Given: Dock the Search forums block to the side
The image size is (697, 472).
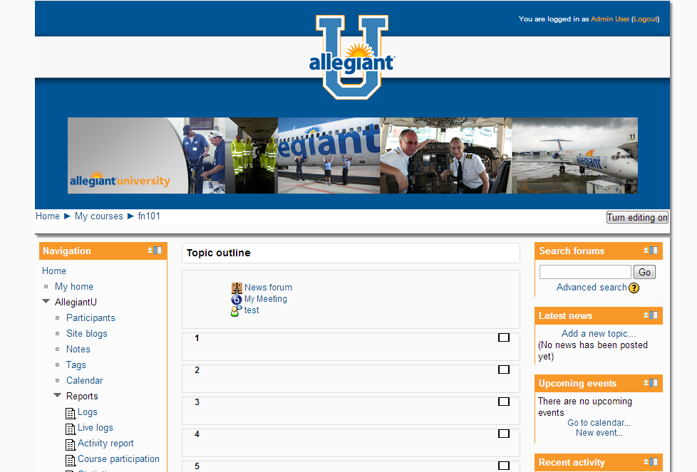Looking at the screenshot, I should [654, 251].
